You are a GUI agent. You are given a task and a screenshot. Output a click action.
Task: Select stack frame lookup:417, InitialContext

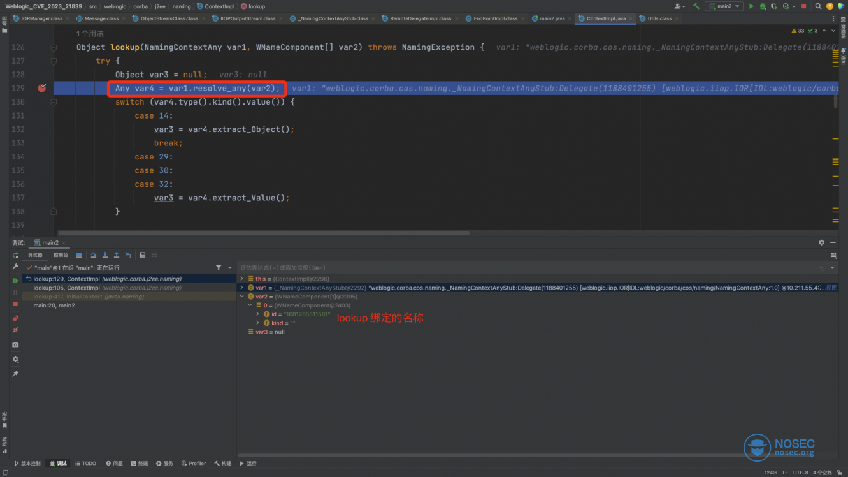click(x=129, y=297)
